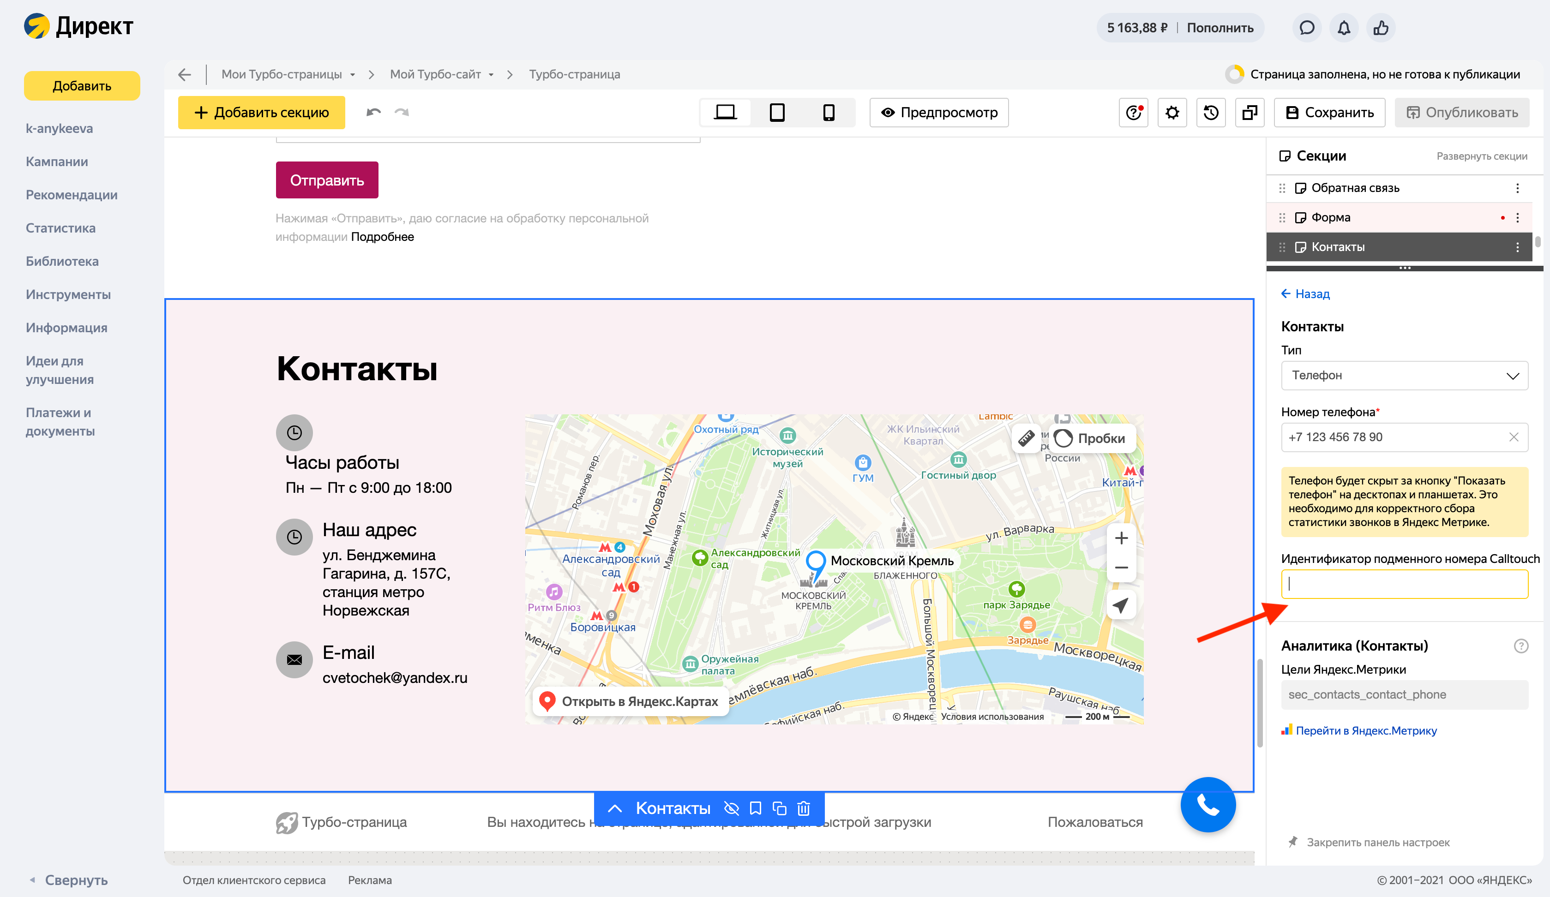Pin the settings panel
The width and height of the screenshot is (1550, 897).
click(x=1369, y=842)
